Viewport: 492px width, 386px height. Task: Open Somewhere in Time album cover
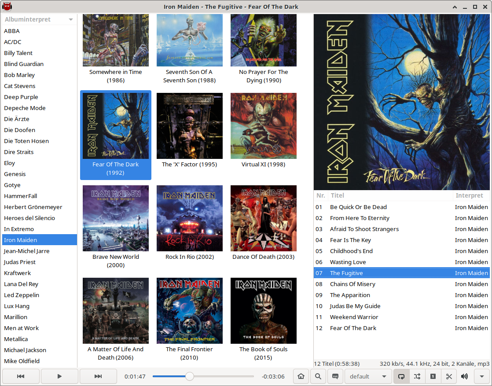pos(116,40)
